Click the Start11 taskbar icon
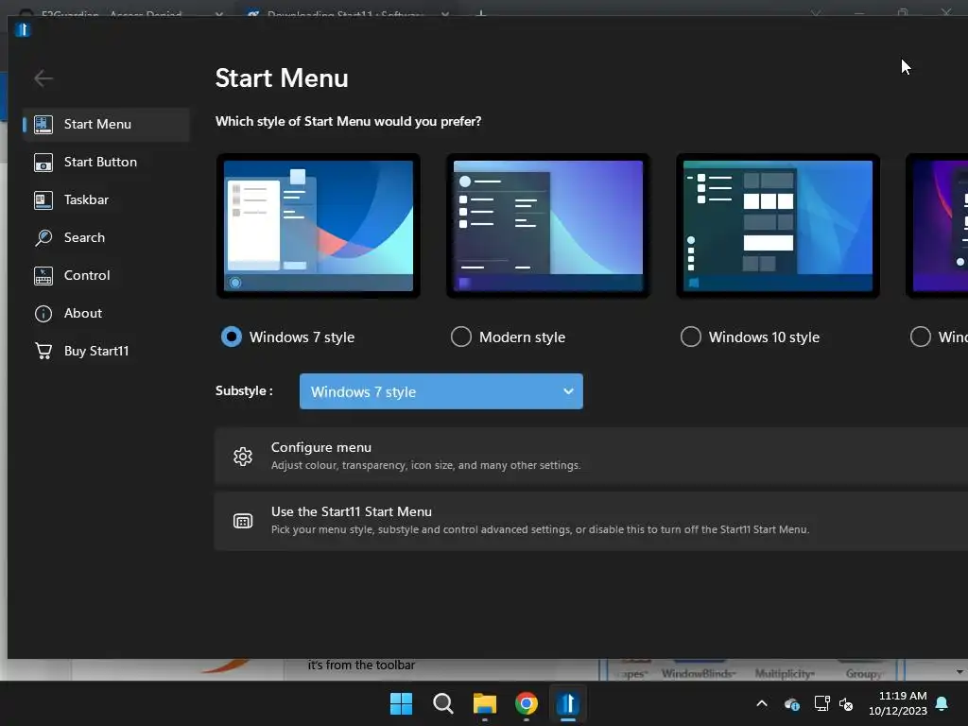This screenshot has height=726, width=968. pyautogui.click(x=568, y=703)
